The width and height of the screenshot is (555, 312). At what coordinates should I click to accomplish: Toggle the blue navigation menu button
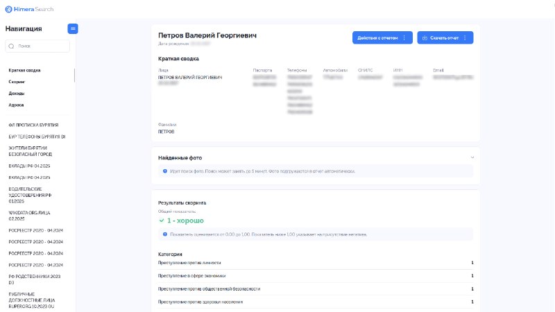(x=73, y=28)
